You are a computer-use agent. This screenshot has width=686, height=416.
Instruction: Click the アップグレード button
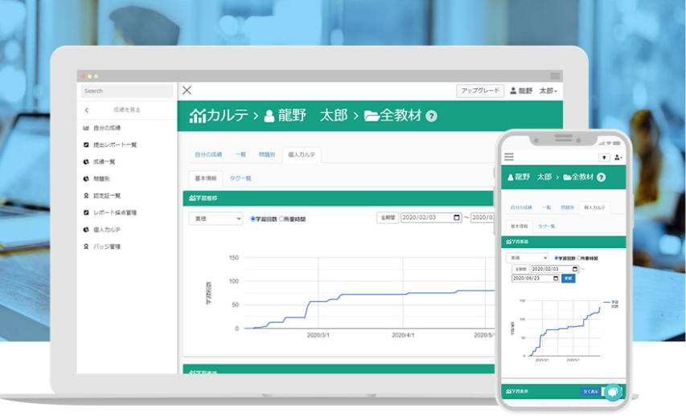click(479, 91)
